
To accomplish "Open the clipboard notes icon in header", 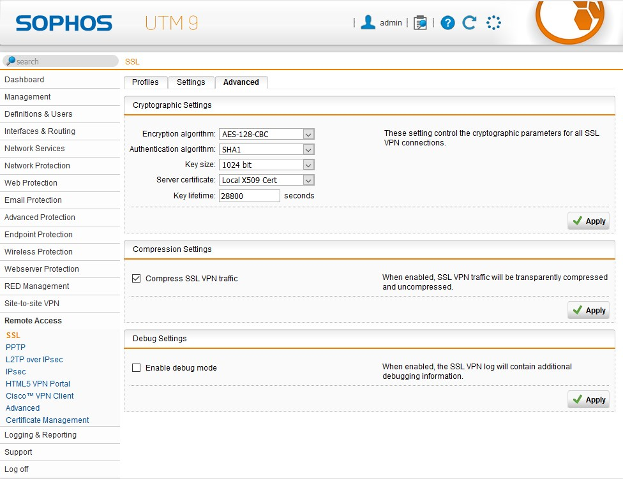I will click(420, 23).
